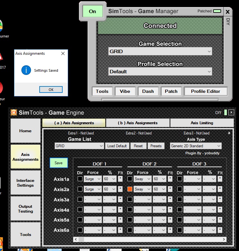
Task: Open Axis1a DOF 2 Force Sway dropdown
Action: pyautogui.click(x=143, y=179)
